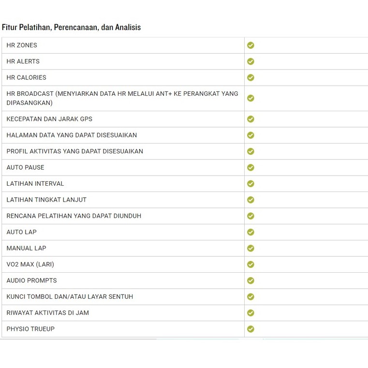Click the AUDIO PROMPTS checkmark icon
The width and height of the screenshot is (368, 368).
250,280
